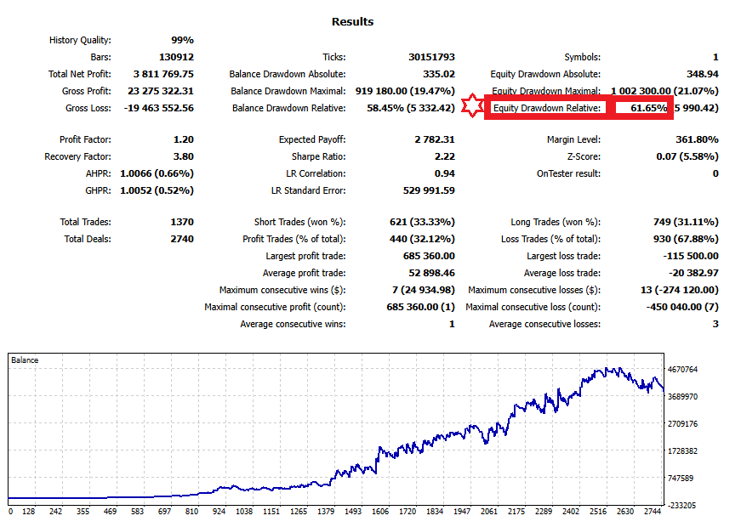Click the History Quality 99% value
The width and height of the screenshot is (741, 527).
[181, 40]
